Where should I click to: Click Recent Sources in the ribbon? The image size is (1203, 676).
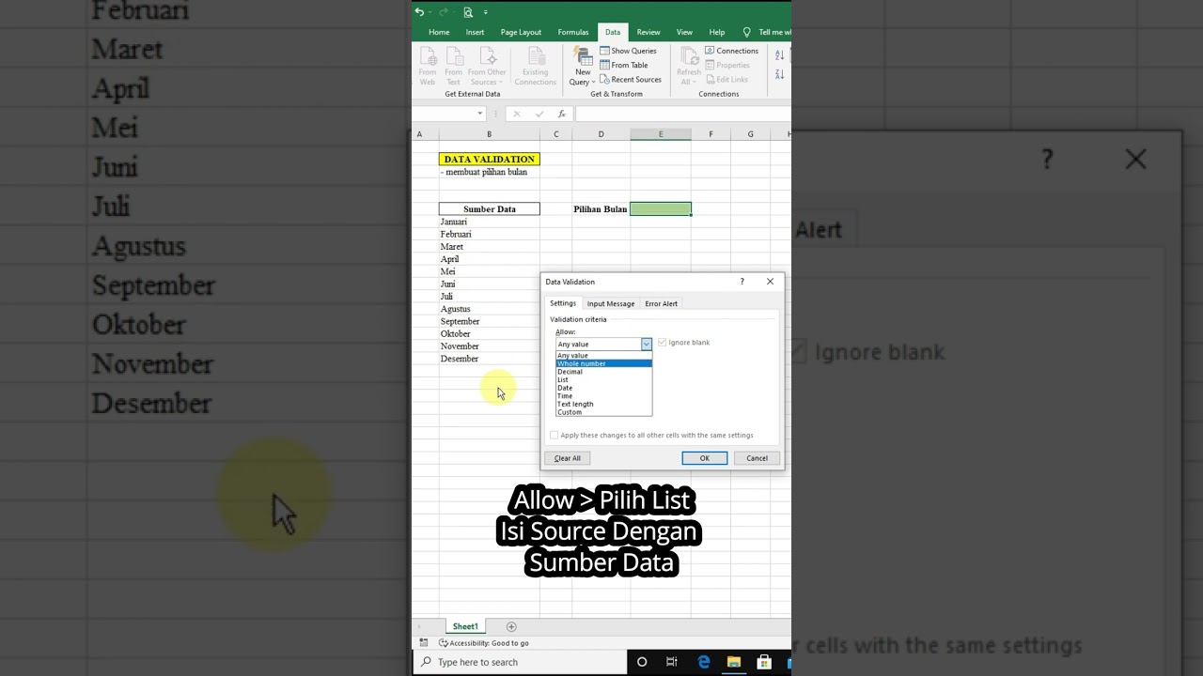(631, 79)
